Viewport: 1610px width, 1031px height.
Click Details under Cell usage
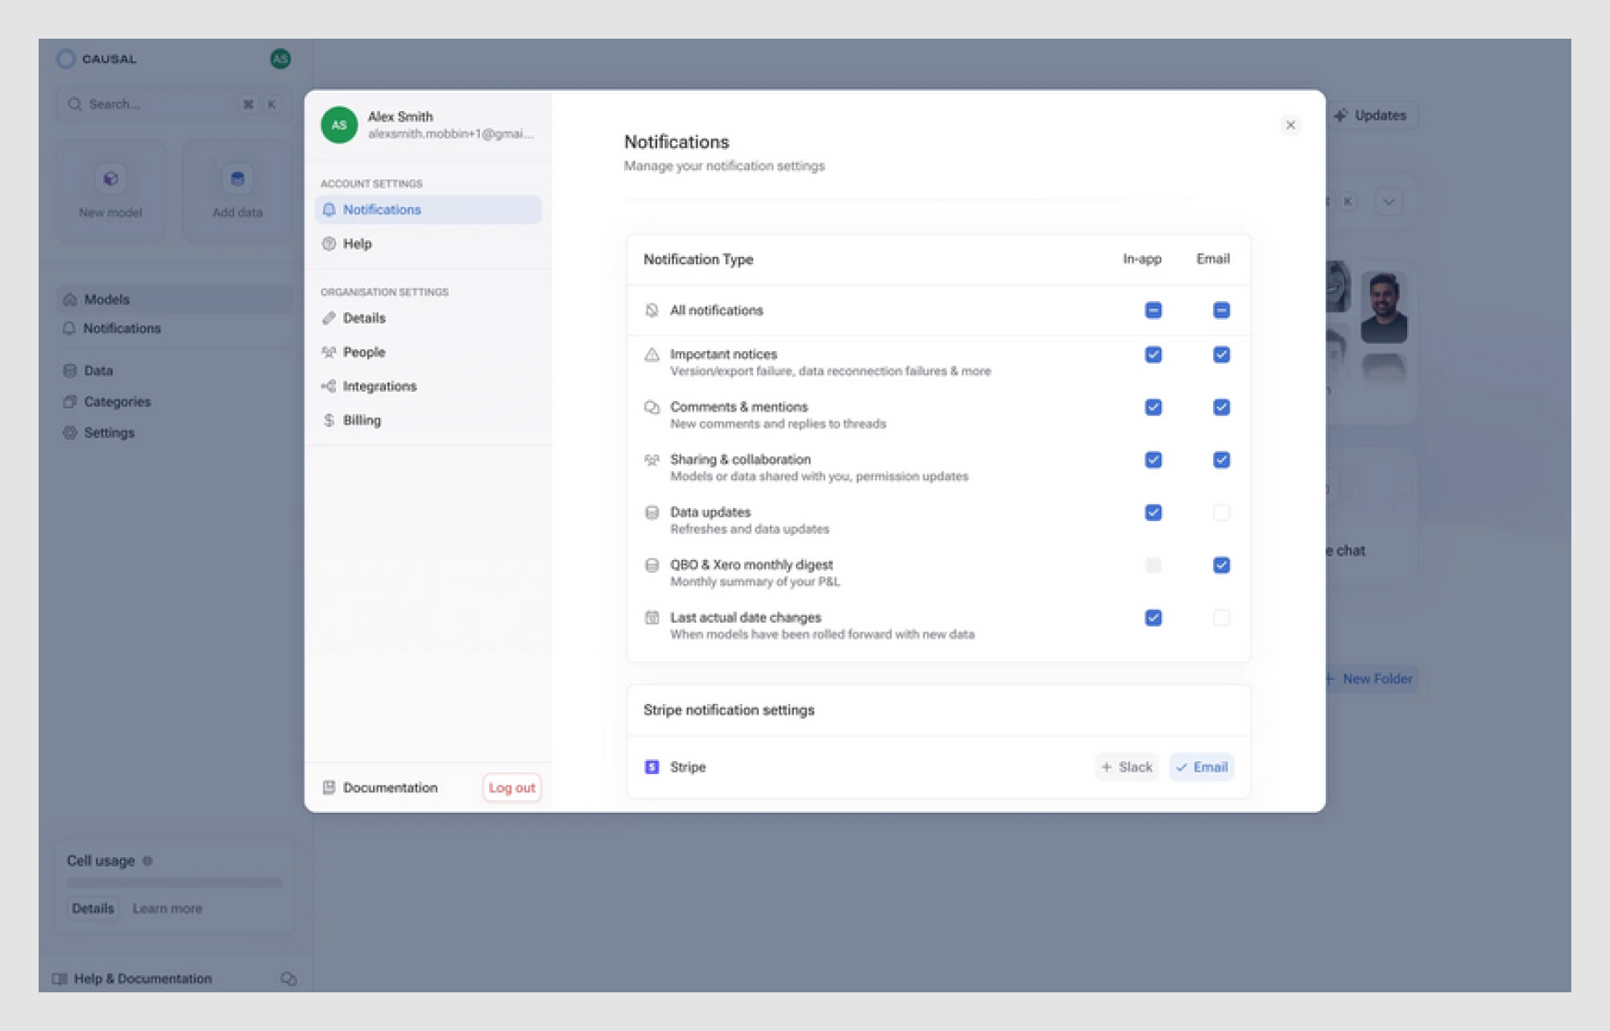[x=93, y=909]
